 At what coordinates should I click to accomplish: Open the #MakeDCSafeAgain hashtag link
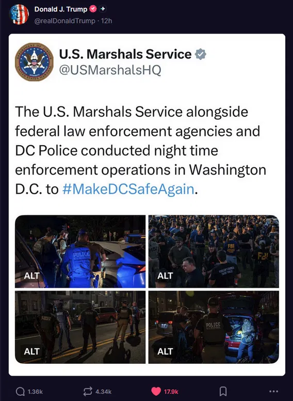128,189
